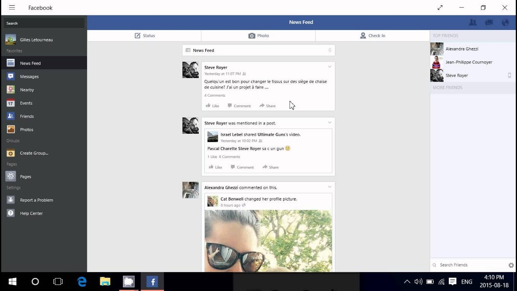Open Task View on the taskbar
The width and height of the screenshot is (517, 291).
(x=58, y=282)
